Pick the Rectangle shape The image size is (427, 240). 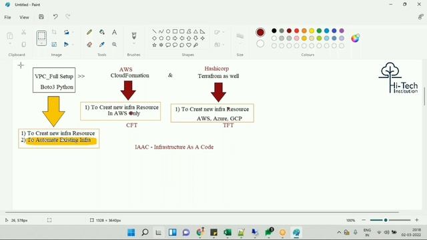coord(175,31)
